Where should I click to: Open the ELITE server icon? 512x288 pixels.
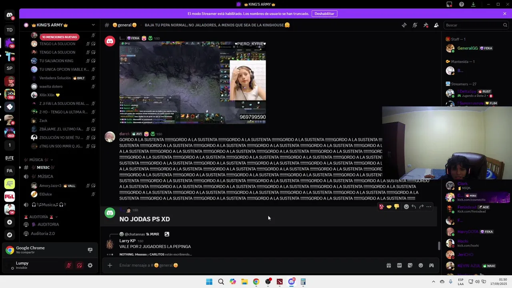pos(10,158)
